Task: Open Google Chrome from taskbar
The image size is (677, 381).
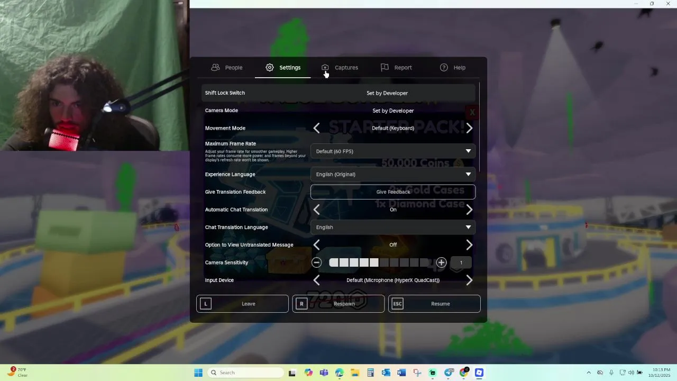Action: pyautogui.click(x=464, y=373)
